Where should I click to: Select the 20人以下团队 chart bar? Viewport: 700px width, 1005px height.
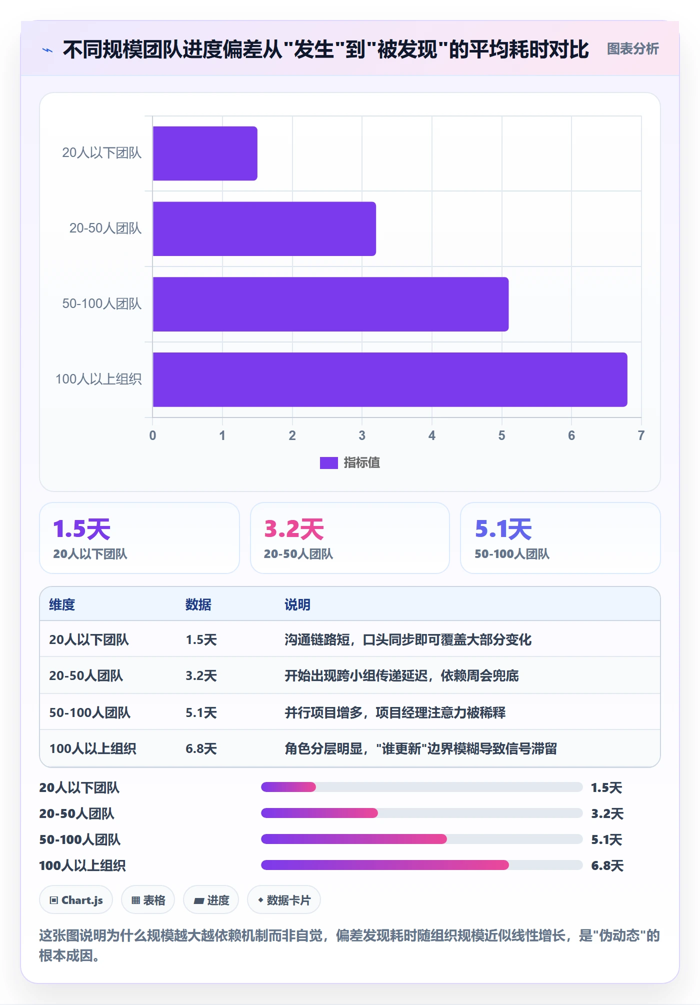[205, 153]
